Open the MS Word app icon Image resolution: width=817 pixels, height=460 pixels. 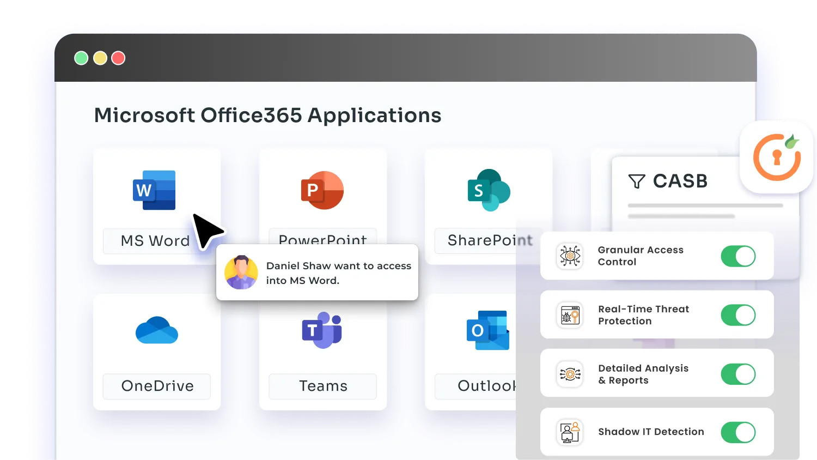click(154, 190)
